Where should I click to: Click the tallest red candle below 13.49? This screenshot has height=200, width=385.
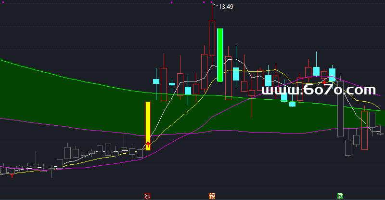pyautogui.click(x=212, y=38)
